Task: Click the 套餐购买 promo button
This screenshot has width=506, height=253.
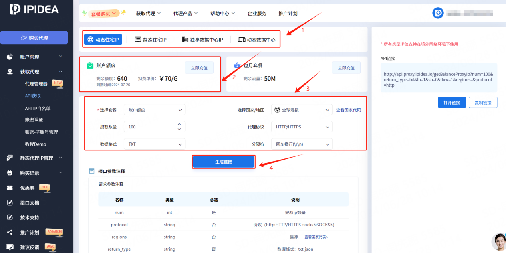Action: 103,14
